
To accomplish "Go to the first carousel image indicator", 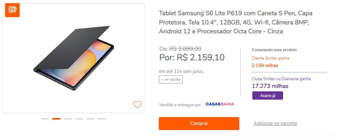I will pos(45,119).
